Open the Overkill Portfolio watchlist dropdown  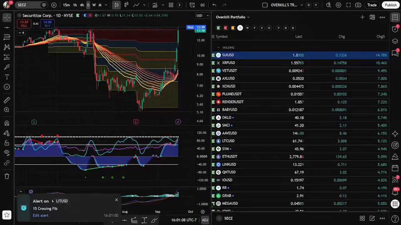233,17
